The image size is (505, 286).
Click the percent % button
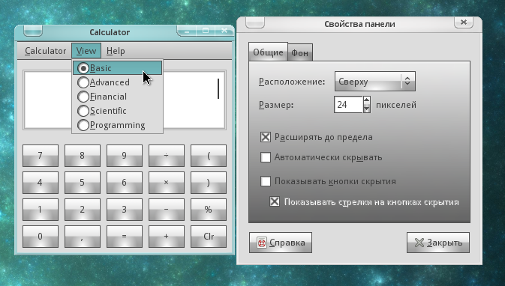coord(209,210)
